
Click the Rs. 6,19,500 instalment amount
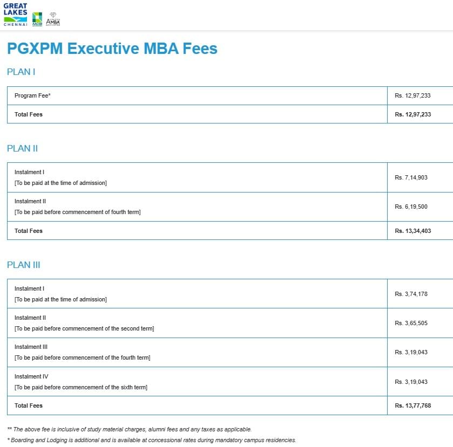point(411,207)
